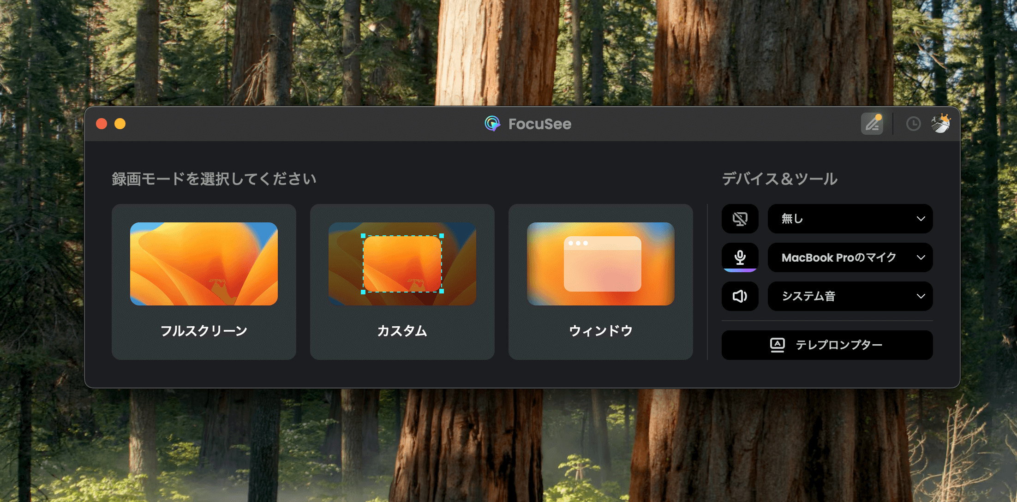Open the camera dropdown showing 無し
Screen dimensions: 1017x502
[x=849, y=219]
